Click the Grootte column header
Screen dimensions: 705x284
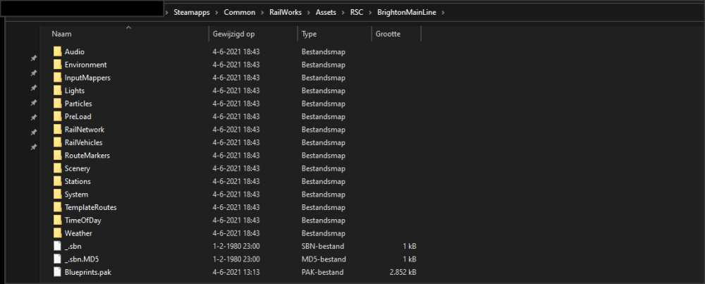389,34
